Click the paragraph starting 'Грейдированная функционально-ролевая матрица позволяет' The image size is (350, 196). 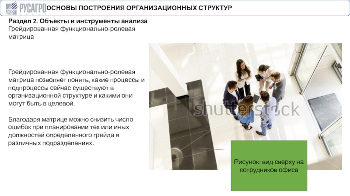[x=76, y=88]
